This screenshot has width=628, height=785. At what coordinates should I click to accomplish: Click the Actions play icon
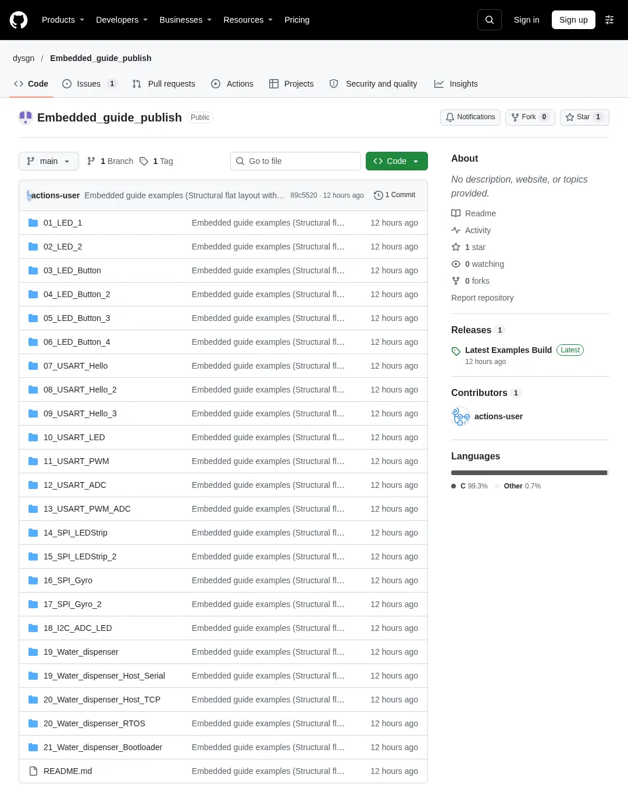click(x=216, y=84)
